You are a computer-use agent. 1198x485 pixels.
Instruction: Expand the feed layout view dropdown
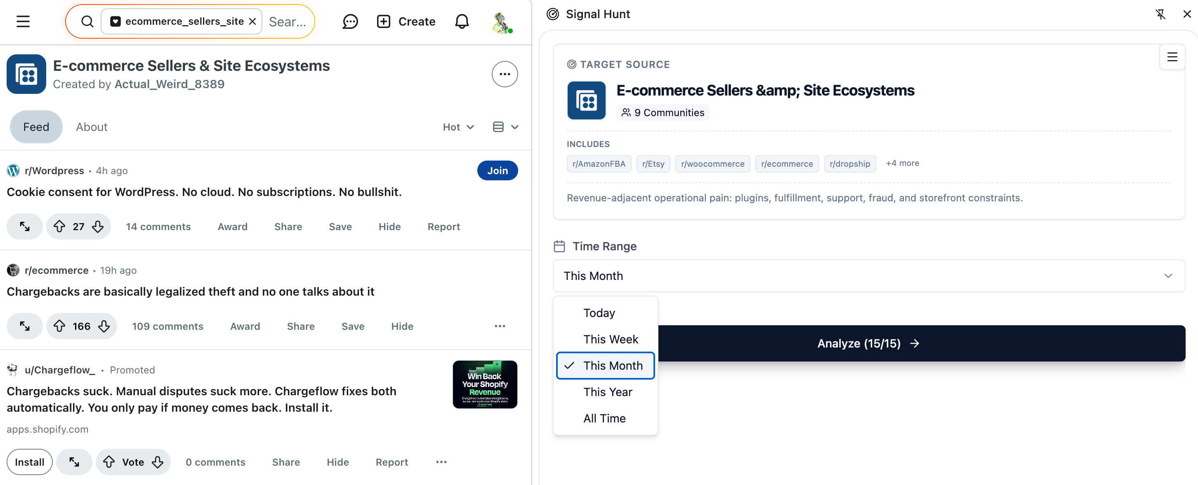point(505,127)
